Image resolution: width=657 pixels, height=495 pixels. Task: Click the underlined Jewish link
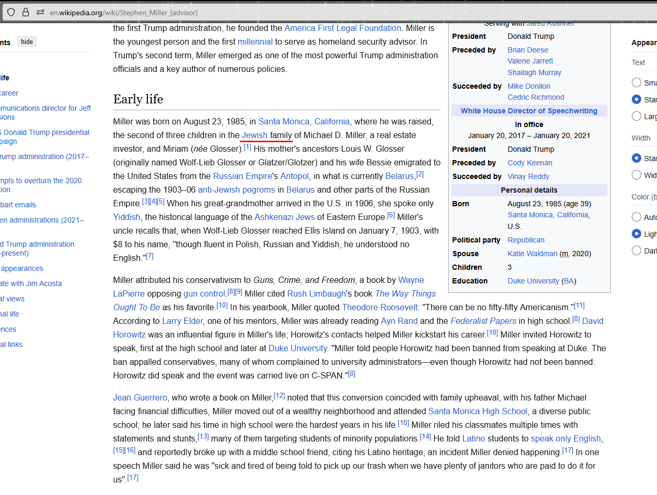[x=255, y=135]
